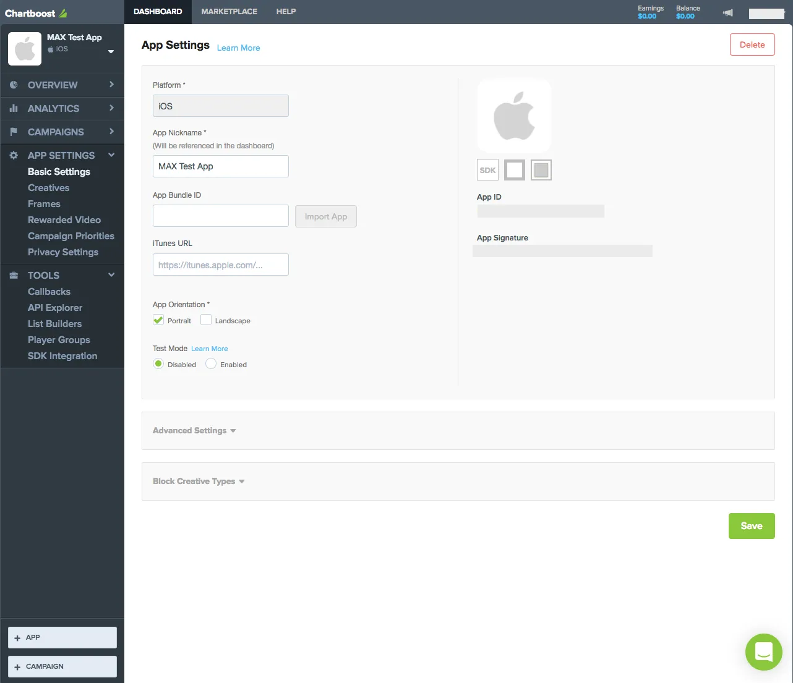The width and height of the screenshot is (793, 683).
Task: Collapse the Tools section chevron
Action: pos(111,274)
